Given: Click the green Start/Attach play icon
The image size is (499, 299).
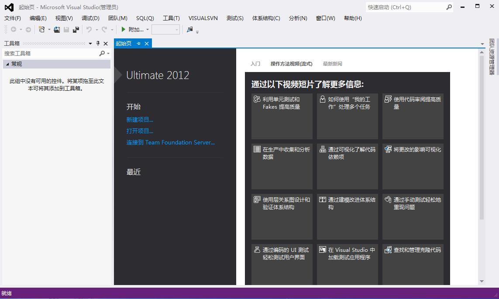Looking at the screenshot, I should tap(124, 30).
